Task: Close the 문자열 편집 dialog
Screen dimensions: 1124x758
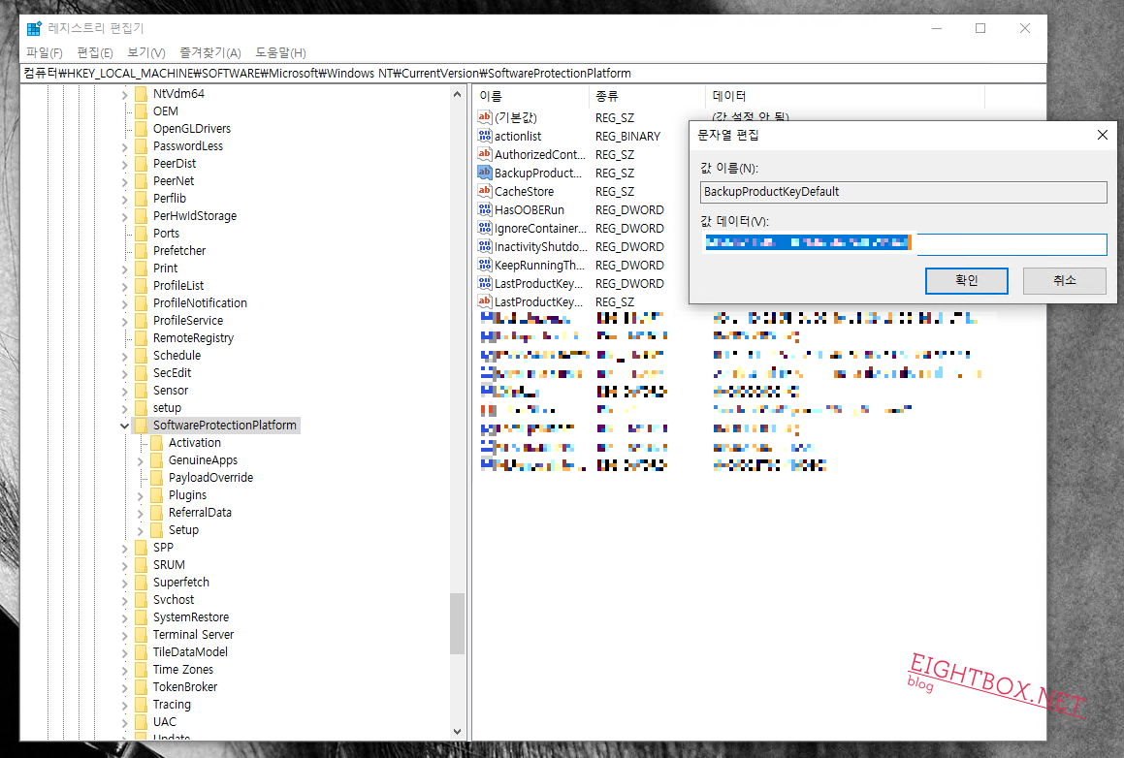Action: pos(1102,135)
